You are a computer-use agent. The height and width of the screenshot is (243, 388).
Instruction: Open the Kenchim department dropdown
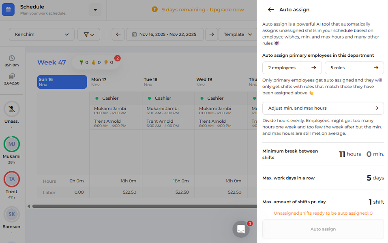click(41, 34)
